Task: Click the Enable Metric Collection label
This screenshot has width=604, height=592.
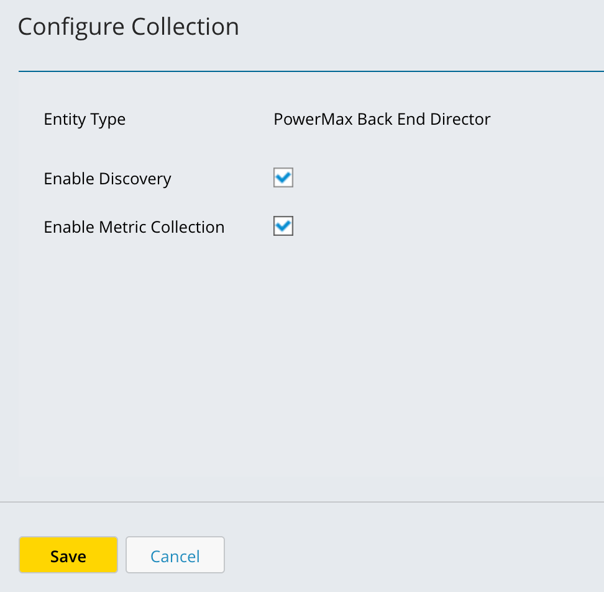Action: (x=134, y=227)
